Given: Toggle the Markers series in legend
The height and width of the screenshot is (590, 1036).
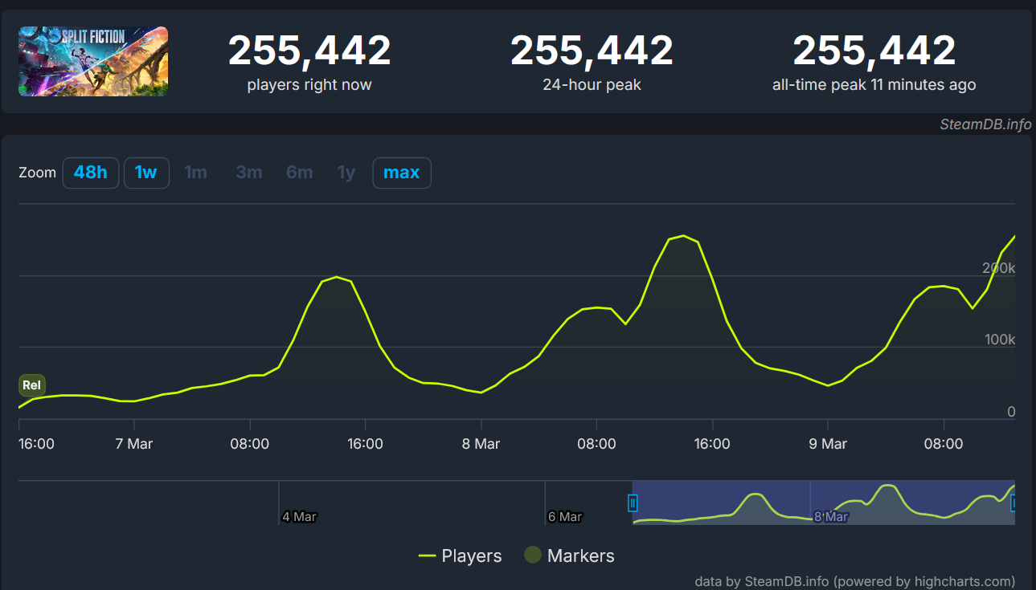Looking at the screenshot, I should click(569, 555).
